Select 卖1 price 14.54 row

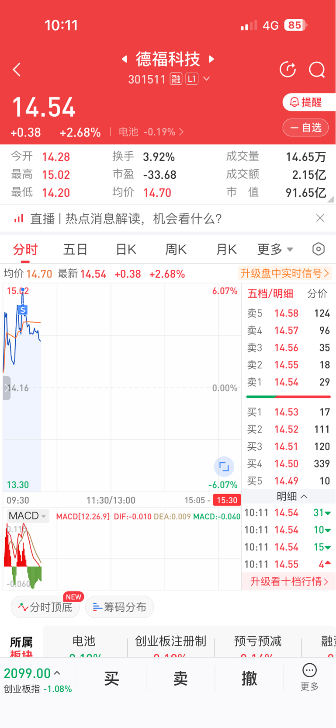288,382
